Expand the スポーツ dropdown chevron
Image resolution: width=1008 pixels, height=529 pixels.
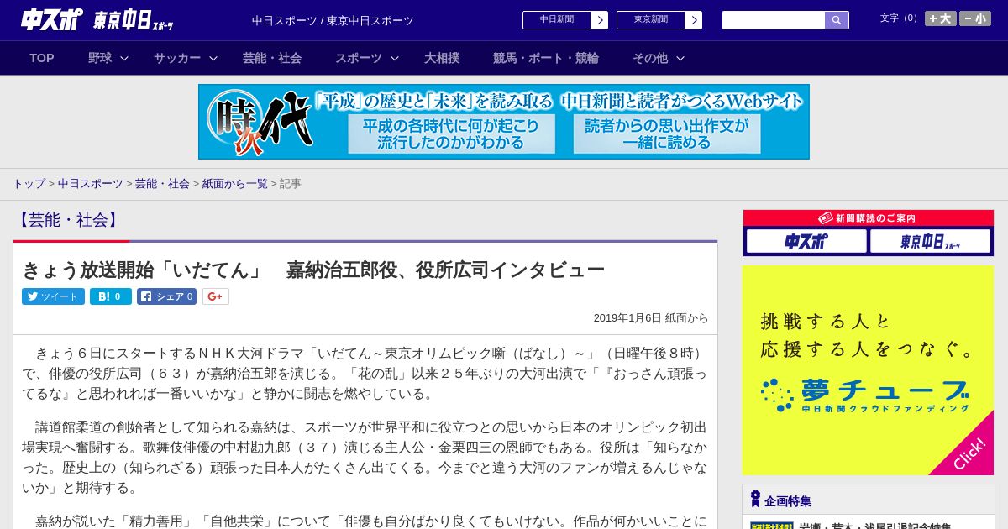[395, 58]
